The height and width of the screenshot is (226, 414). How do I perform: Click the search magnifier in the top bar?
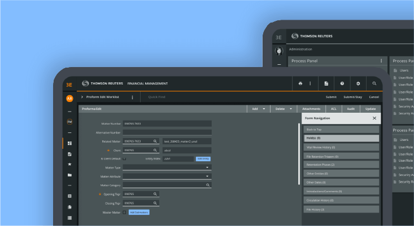click(374, 83)
